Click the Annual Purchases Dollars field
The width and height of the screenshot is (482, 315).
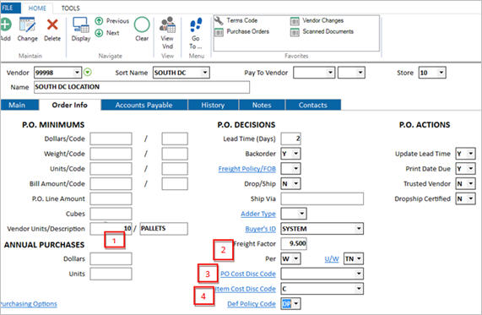[x=111, y=258]
